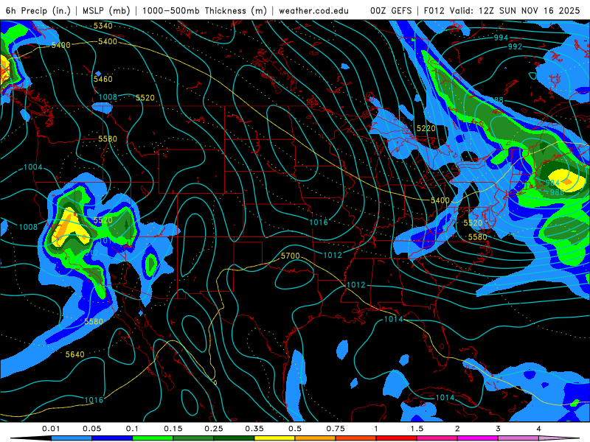Screen dimensions: 590x442
Task: Click the 'weather.cod.edu' source text
Action: 313,10
